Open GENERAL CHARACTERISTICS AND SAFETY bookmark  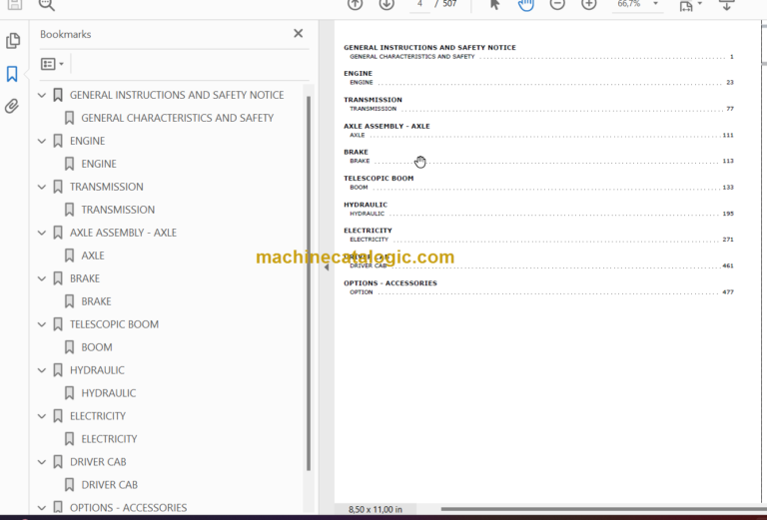pyautogui.click(x=177, y=118)
